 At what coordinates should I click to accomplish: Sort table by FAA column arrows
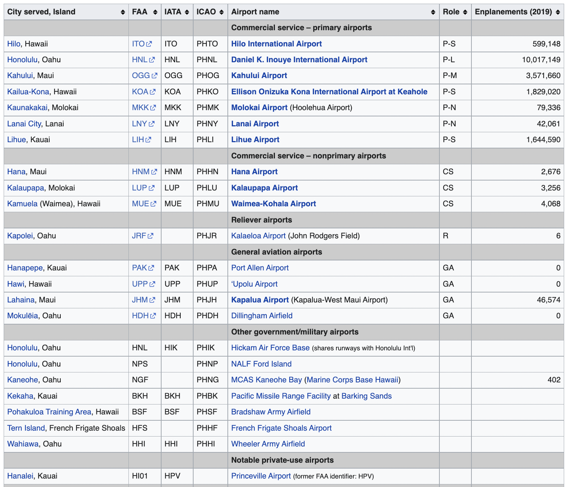155,12
